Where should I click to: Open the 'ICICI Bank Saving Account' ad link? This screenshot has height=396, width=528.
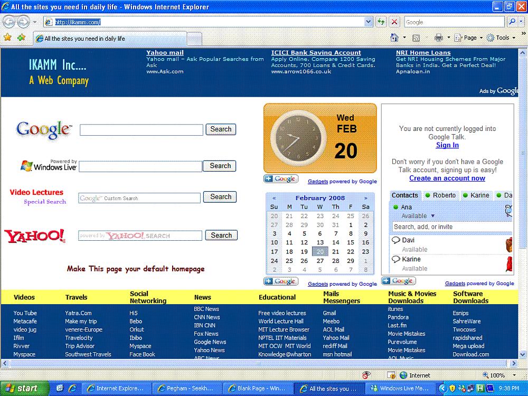pyautogui.click(x=316, y=52)
